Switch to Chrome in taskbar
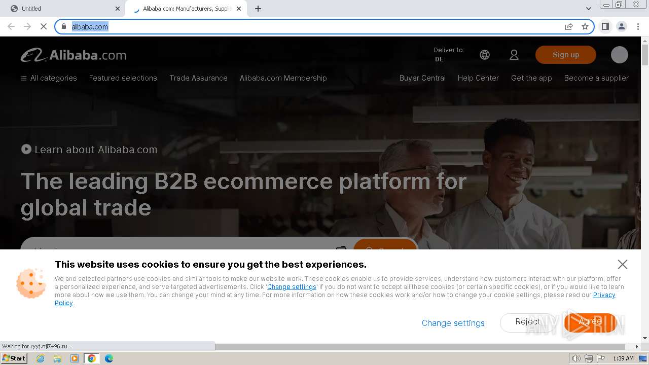Image resolution: width=649 pixels, height=365 pixels. tap(92, 358)
